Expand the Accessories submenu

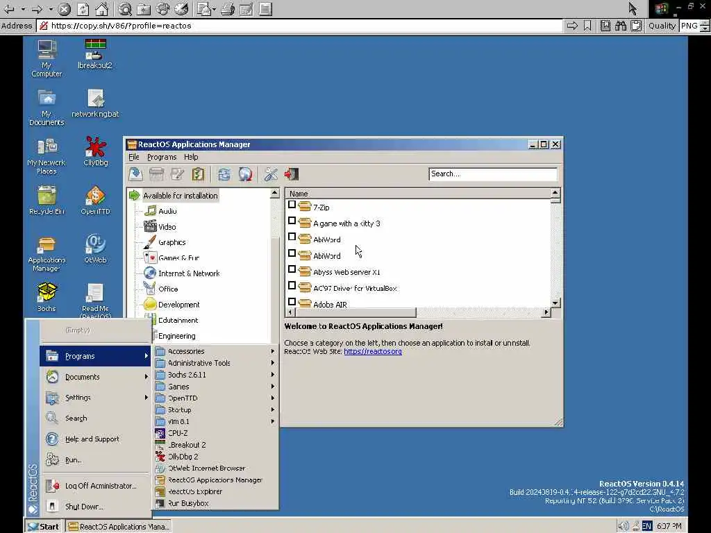[215, 351]
